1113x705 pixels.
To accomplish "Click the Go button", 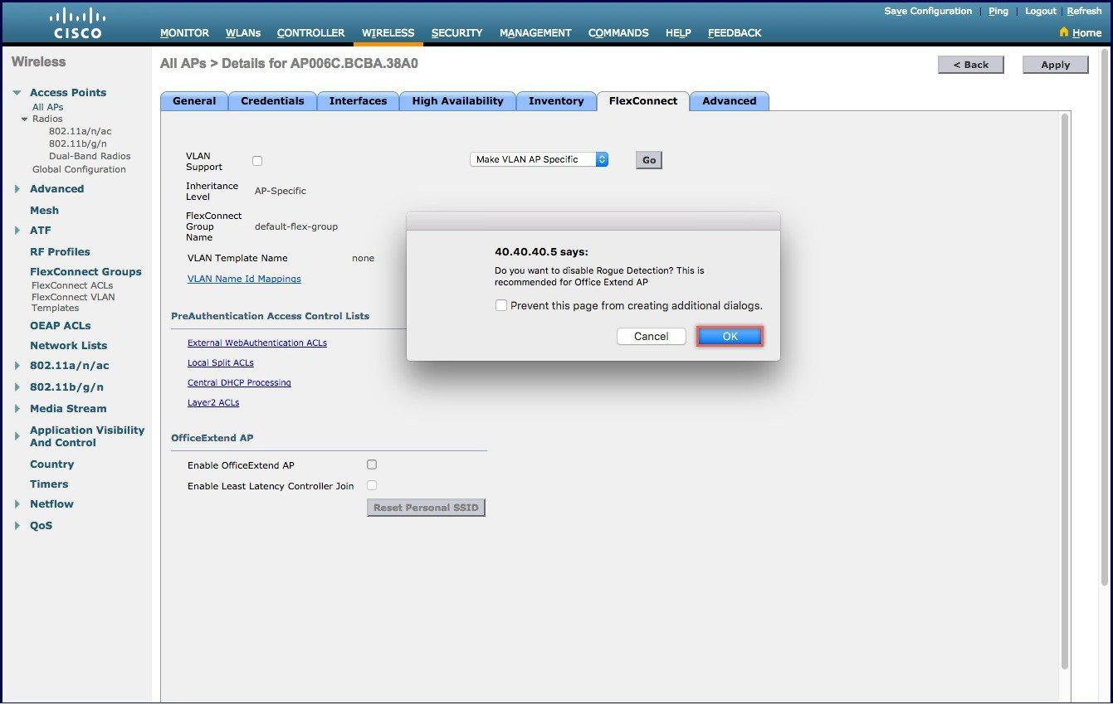I will 649,160.
